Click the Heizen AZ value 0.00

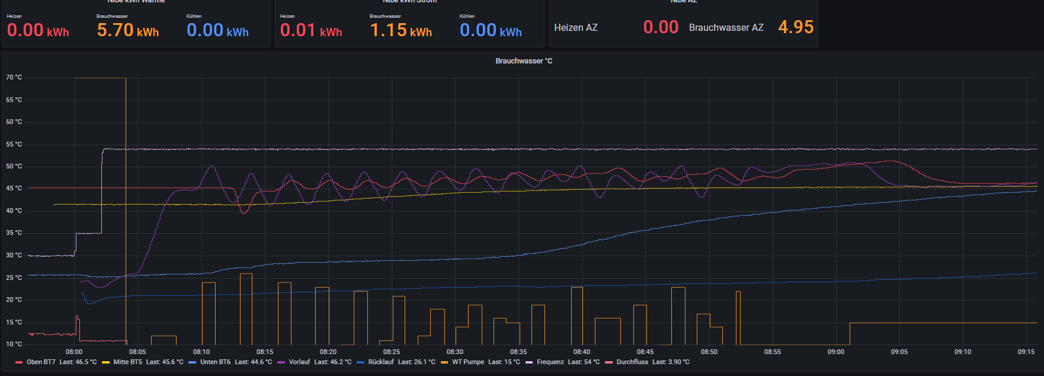click(x=661, y=27)
